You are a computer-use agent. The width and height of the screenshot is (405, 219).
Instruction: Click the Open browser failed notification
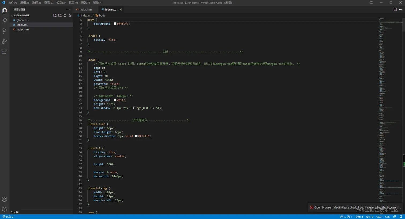click(x=355, y=208)
